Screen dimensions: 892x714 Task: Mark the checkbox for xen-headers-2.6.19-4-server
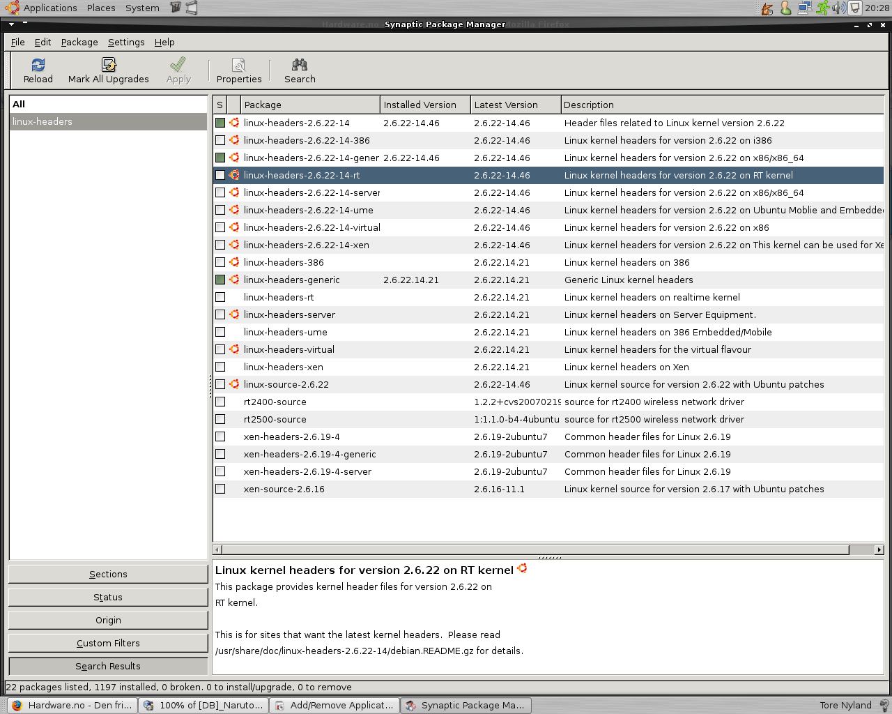pyautogui.click(x=220, y=471)
